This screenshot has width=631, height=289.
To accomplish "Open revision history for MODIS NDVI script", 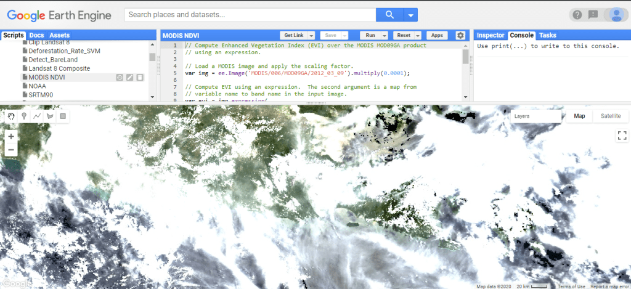I will click(120, 78).
